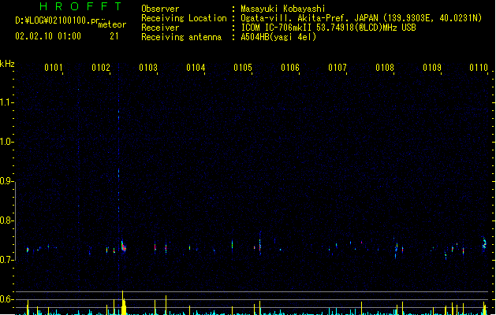Click the Receiver field label

pos(160,28)
